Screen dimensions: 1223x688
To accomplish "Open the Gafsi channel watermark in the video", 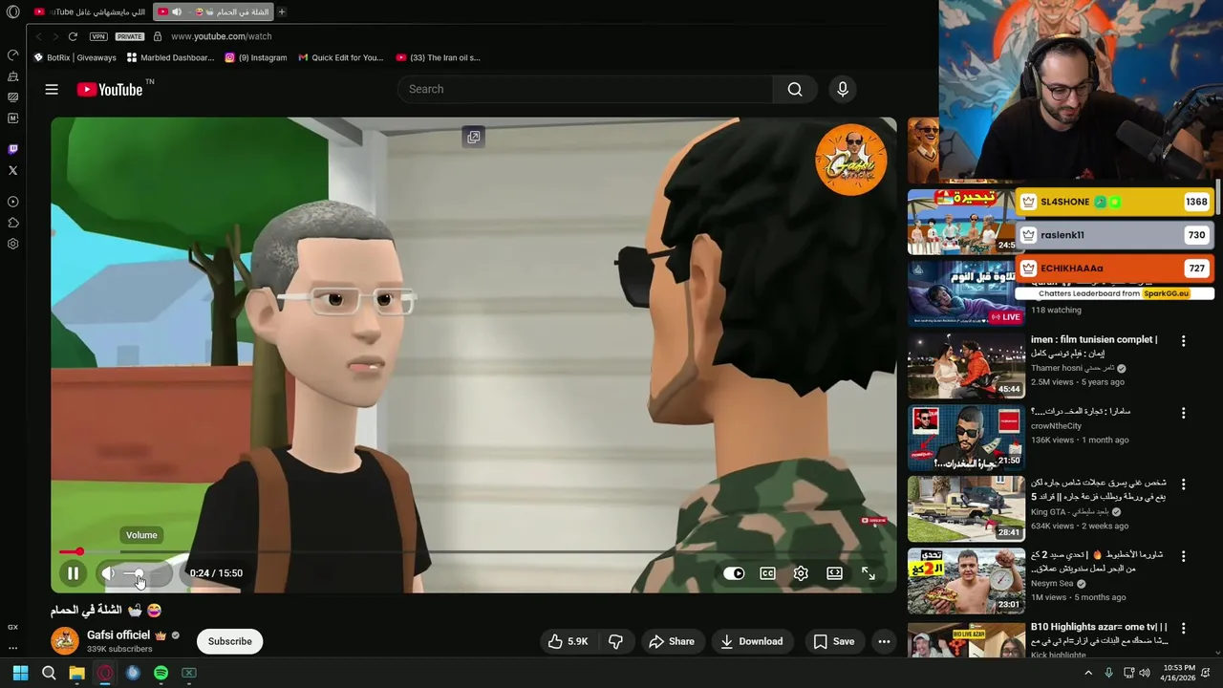I will point(851,160).
